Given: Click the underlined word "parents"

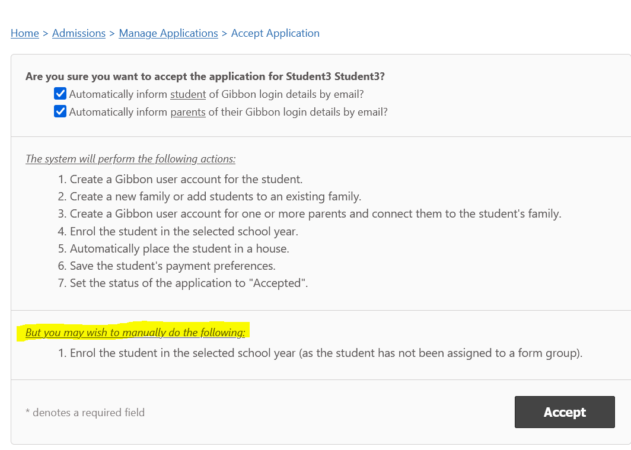Looking at the screenshot, I should coord(188,112).
